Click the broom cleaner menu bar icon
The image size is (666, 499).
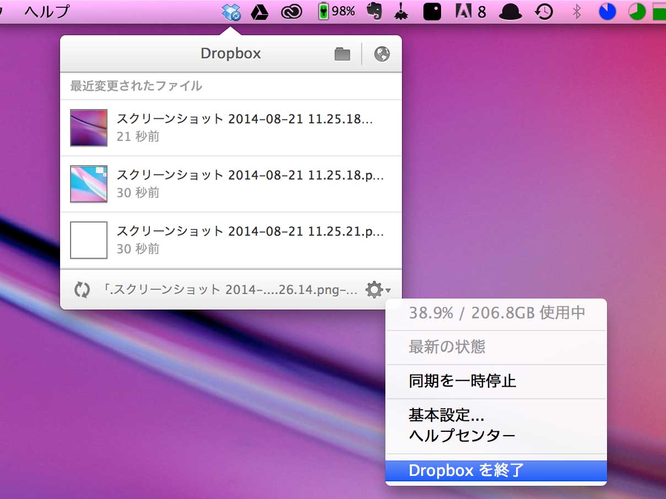(x=402, y=12)
